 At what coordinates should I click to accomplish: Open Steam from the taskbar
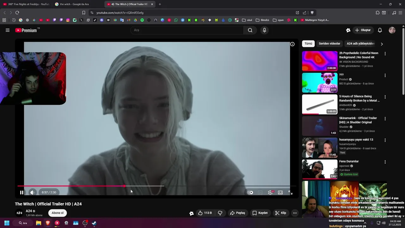pyautogui.click(x=94, y=223)
